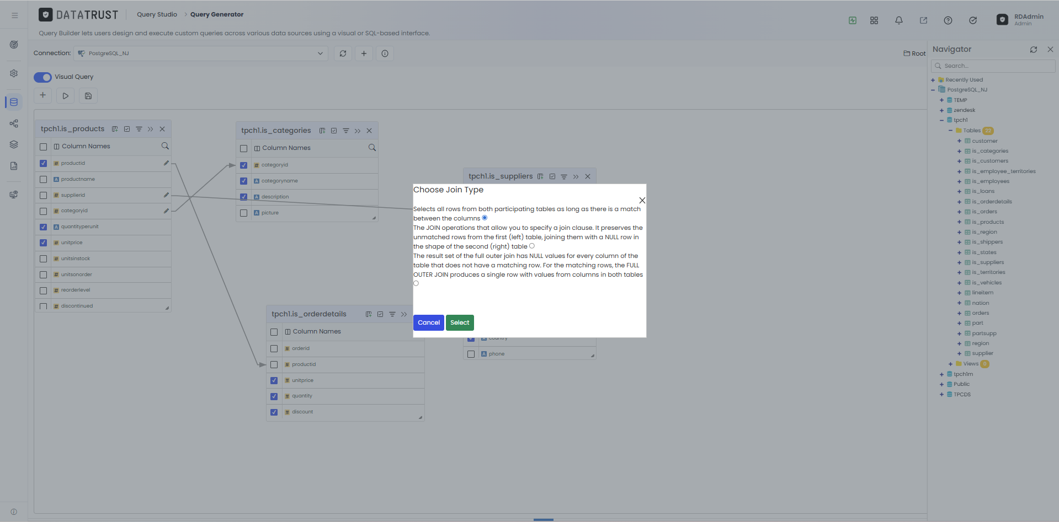Check the picture column checkbox
The width and height of the screenshot is (1059, 522).
coord(243,213)
